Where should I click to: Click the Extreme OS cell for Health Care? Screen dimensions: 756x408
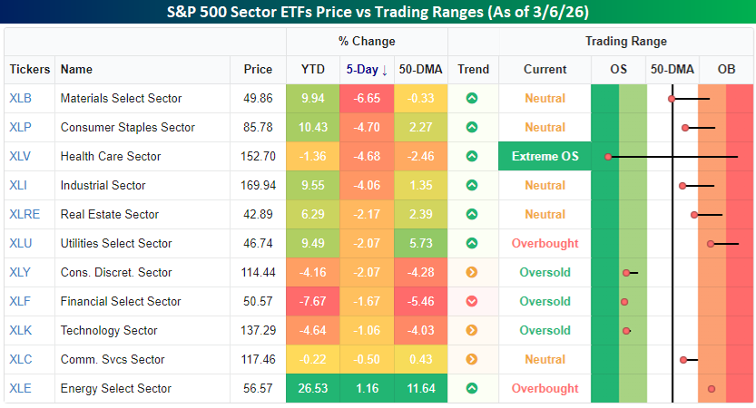[x=545, y=157]
